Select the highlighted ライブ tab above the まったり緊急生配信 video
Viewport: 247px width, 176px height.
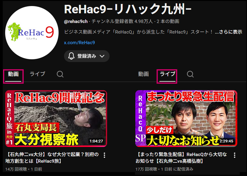(167, 74)
